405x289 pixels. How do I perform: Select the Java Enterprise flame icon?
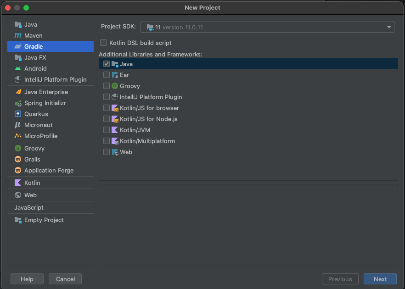[x=18, y=92]
